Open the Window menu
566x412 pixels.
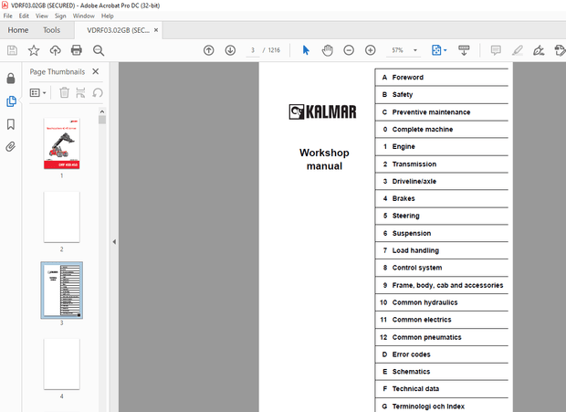coord(83,16)
